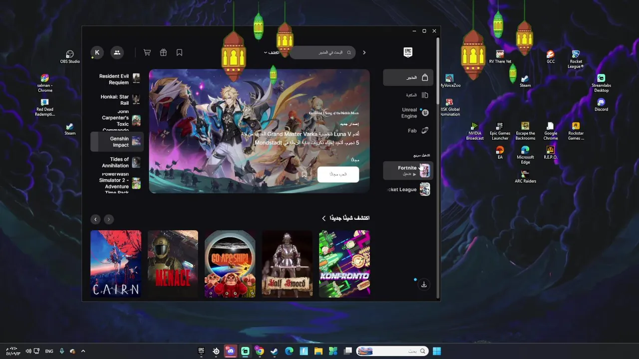Show next discover games page
Viewport: 639px width, 359px height.
[x=108, y=219]
